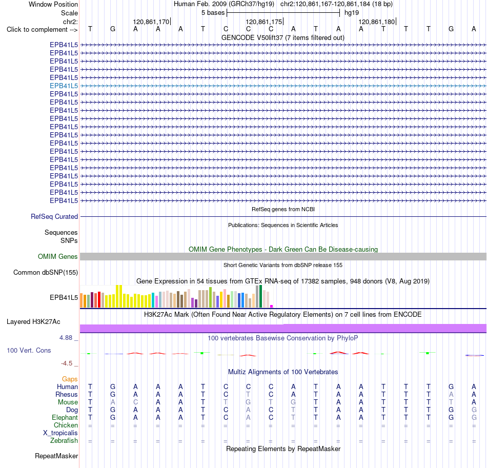
Task: Select the Mouse alignment row label
Action: point(68,402)
